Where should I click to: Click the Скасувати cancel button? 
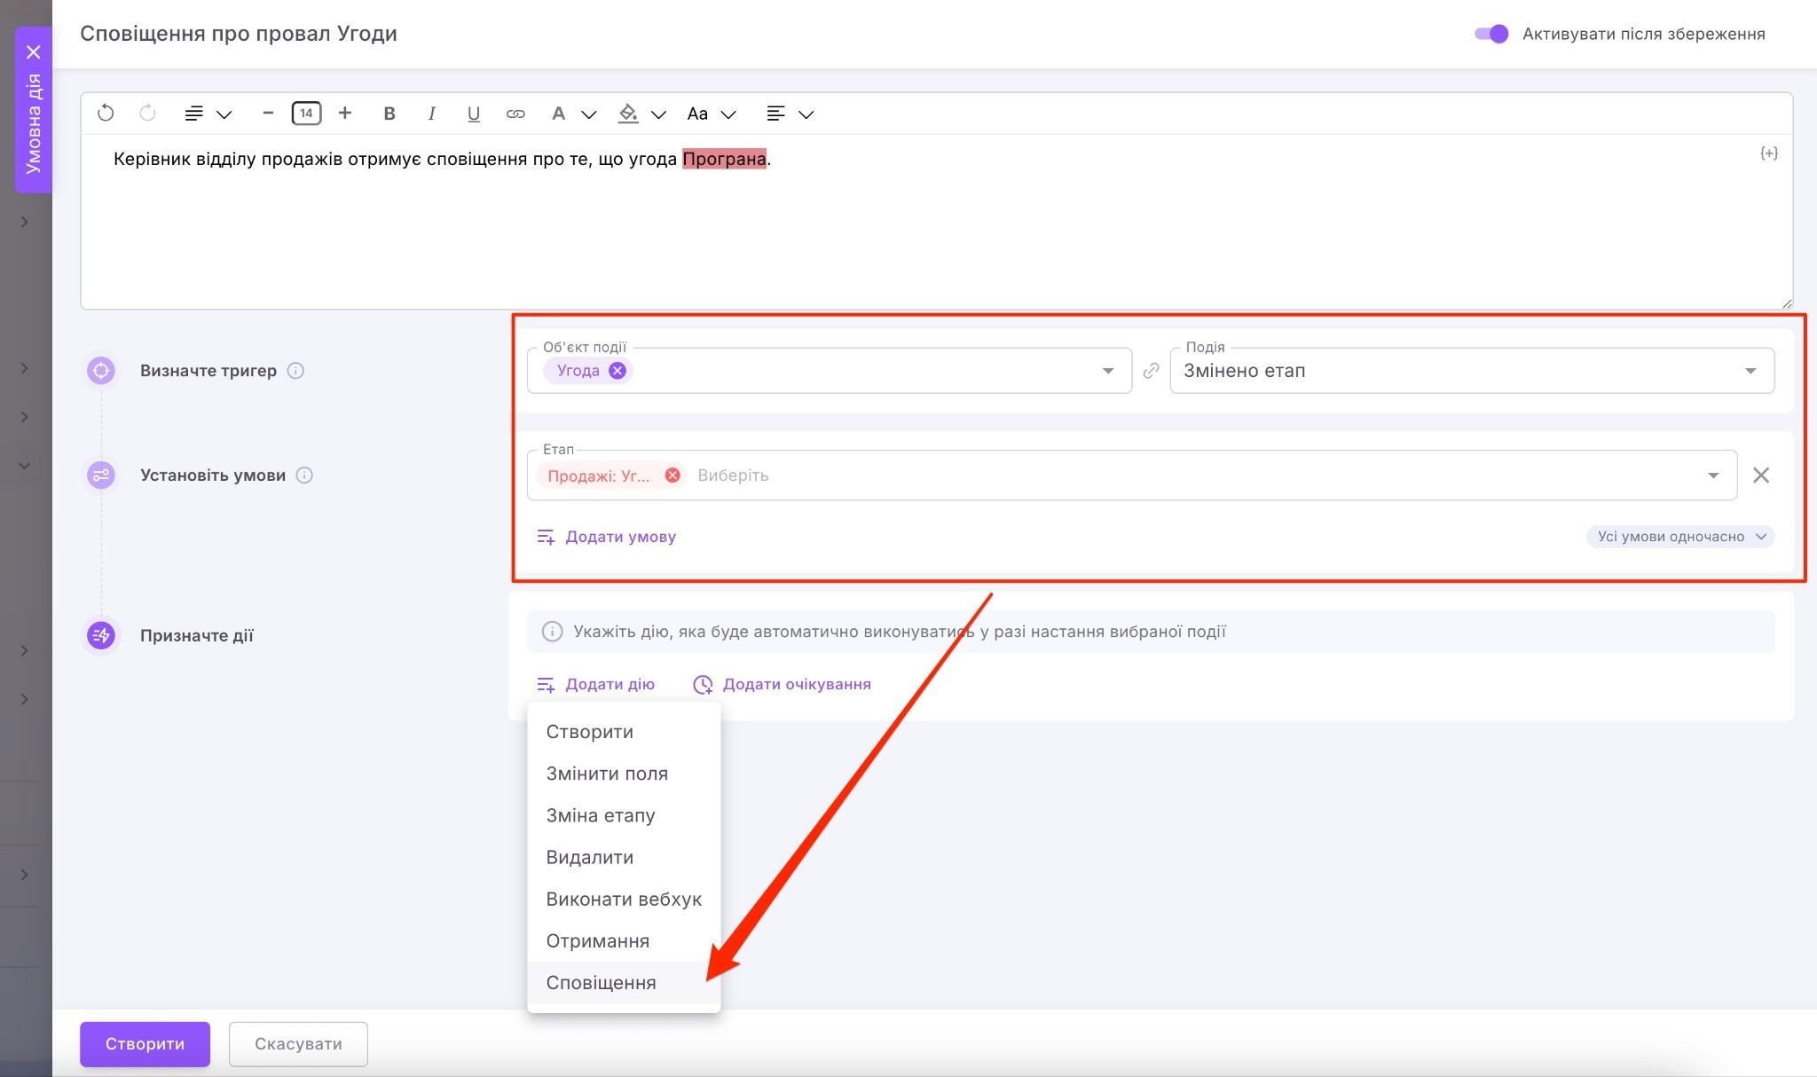pos(298,1044)
